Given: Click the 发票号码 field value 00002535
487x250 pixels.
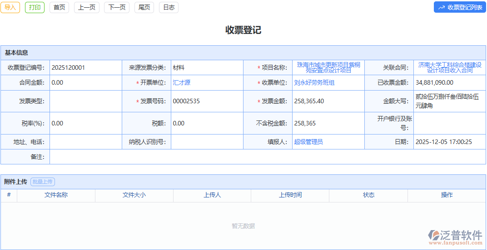Looking at the screenshot, I should point(186,101).
